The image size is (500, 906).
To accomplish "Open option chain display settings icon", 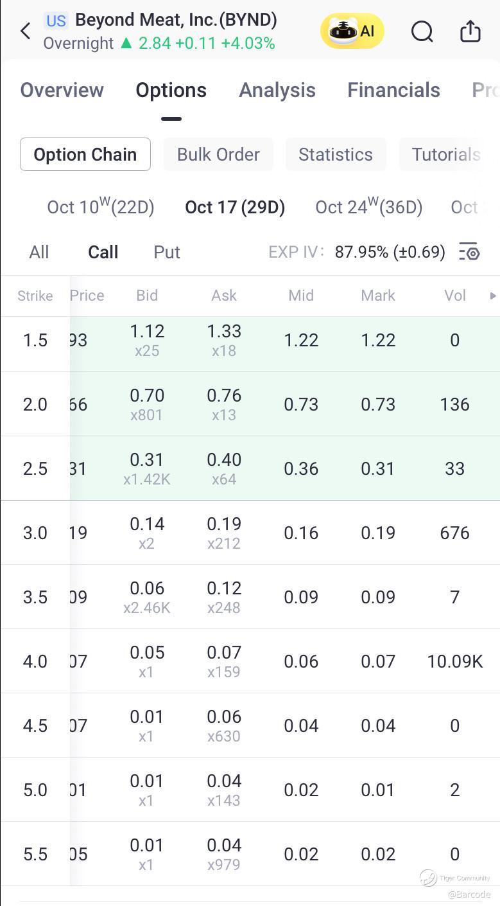I will tap(469, 252).
